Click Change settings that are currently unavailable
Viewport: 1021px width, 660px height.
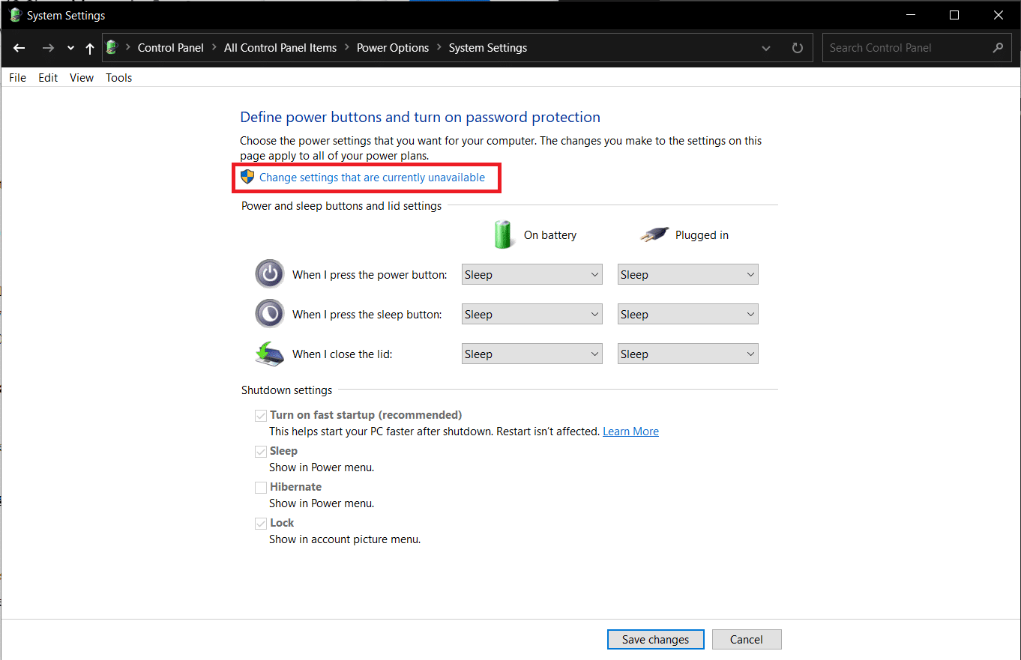[372, 178]
